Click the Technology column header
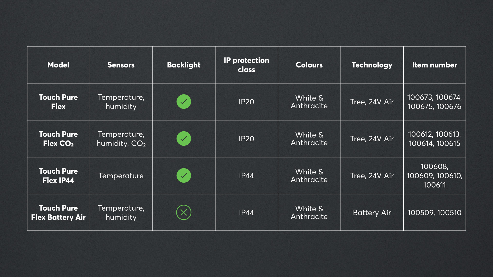This screenshot has height=277, width=493. click(x=372, y=65)
